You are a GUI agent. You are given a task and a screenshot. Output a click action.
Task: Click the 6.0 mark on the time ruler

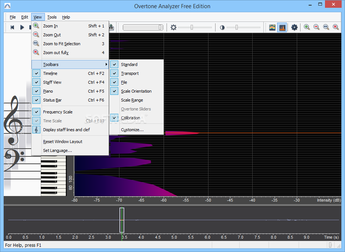click(x=207, y=237)
